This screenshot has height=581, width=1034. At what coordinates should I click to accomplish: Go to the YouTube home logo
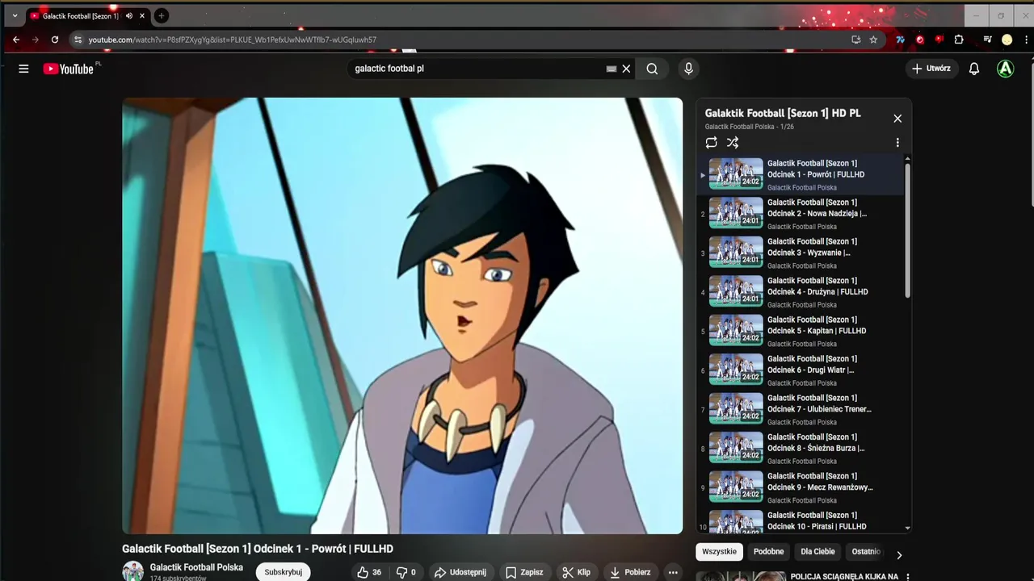click(x=69, y=69)
